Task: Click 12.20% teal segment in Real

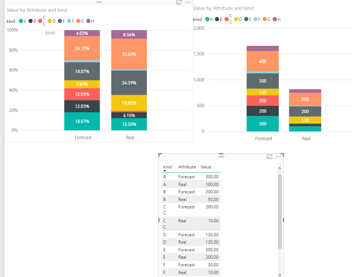Action: pyautogui.click(x=129, y=124)
